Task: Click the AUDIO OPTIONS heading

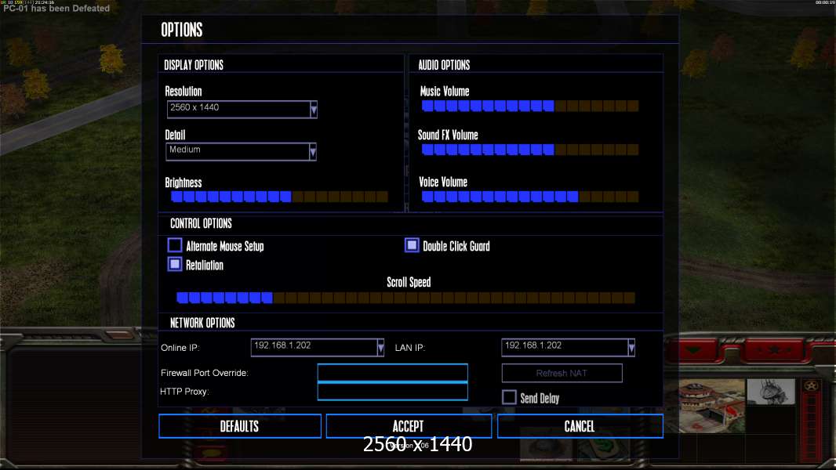Action: pyautogui.click(x=444, y=65)
